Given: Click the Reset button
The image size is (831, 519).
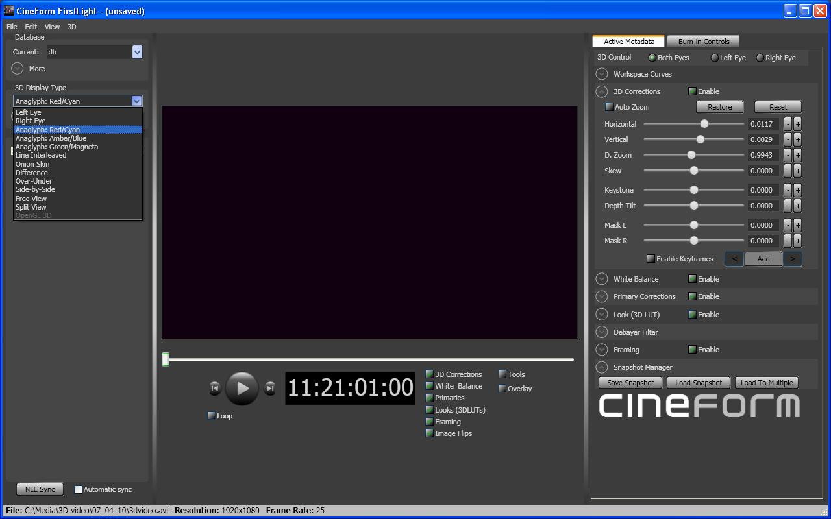Looking at the screenshot, I should pyautogui.click(x=778, y=107).
